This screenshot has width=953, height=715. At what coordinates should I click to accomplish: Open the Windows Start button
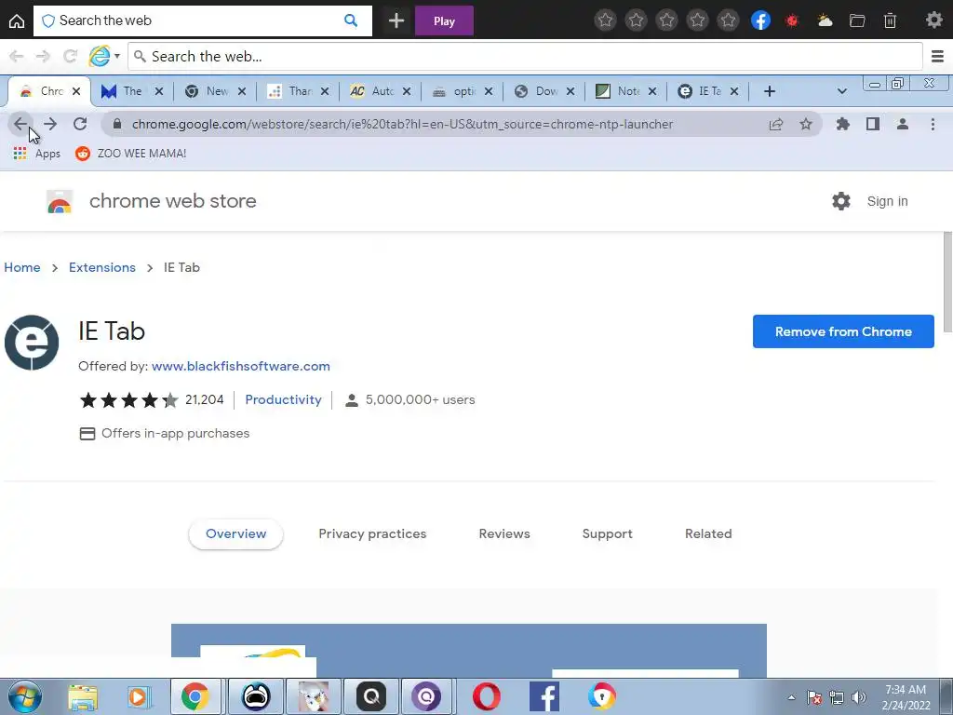24,696
